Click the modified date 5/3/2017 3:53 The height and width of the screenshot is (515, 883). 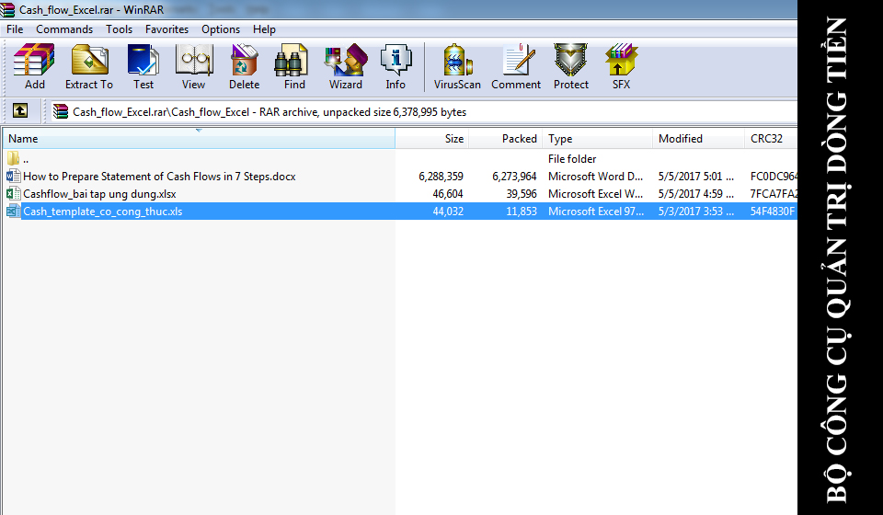[x=696, y=212]
